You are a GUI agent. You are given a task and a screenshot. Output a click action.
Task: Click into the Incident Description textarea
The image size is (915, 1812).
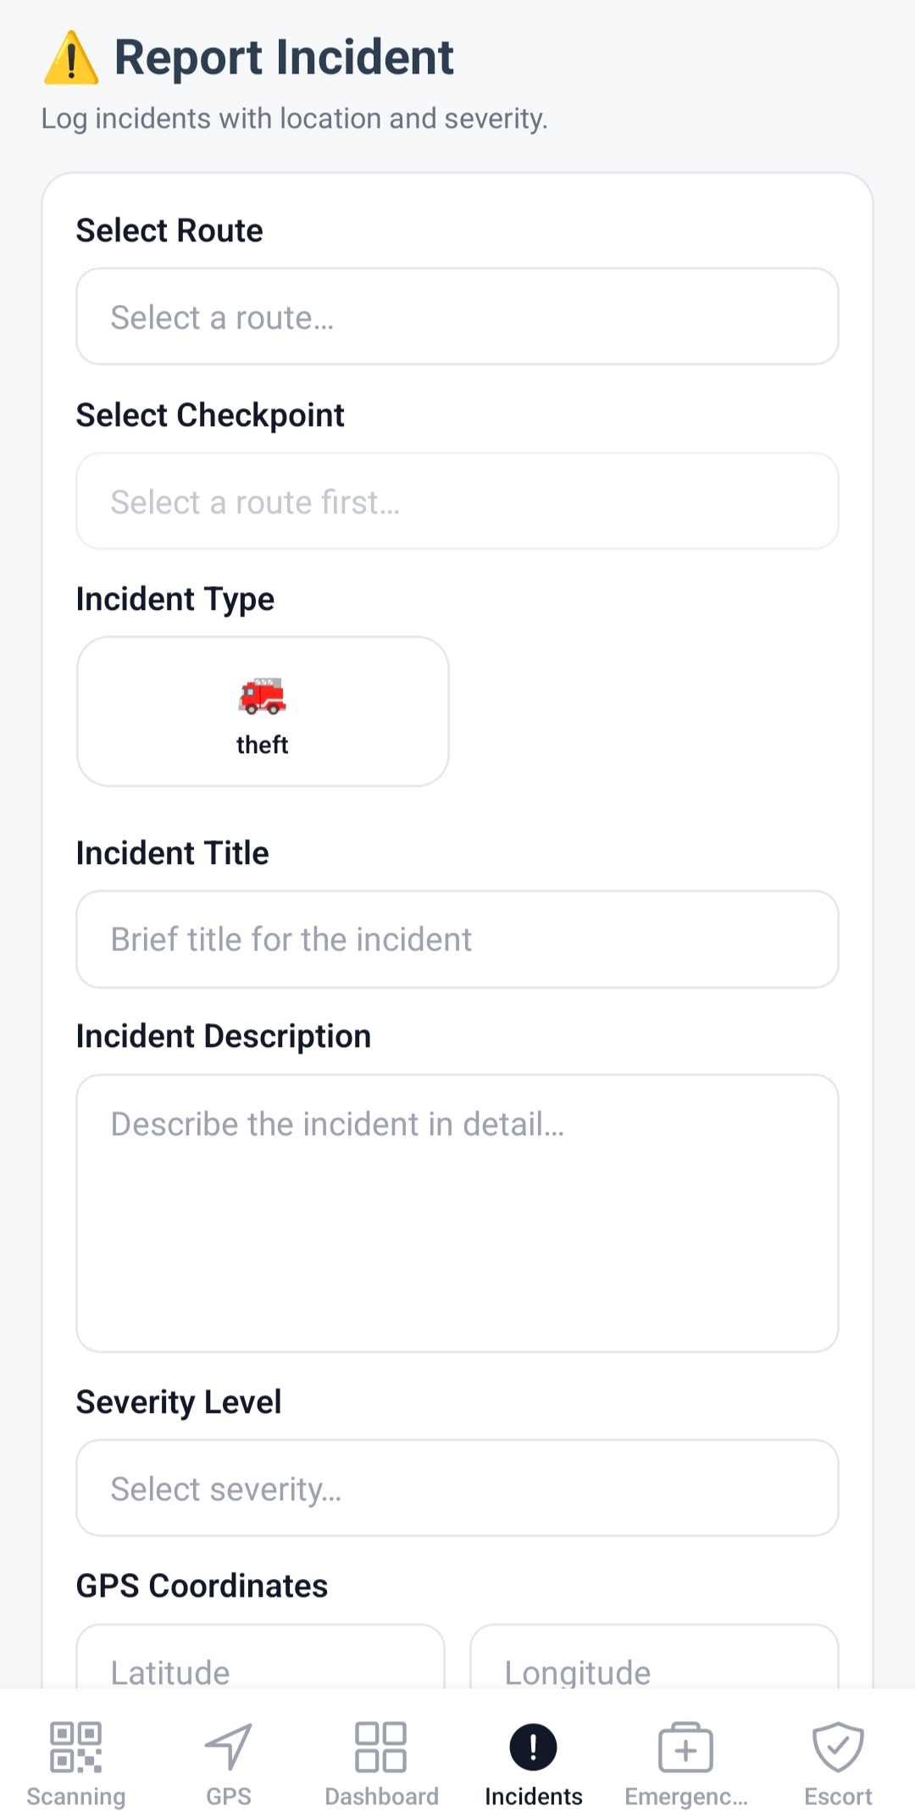tap(457, 1213)
